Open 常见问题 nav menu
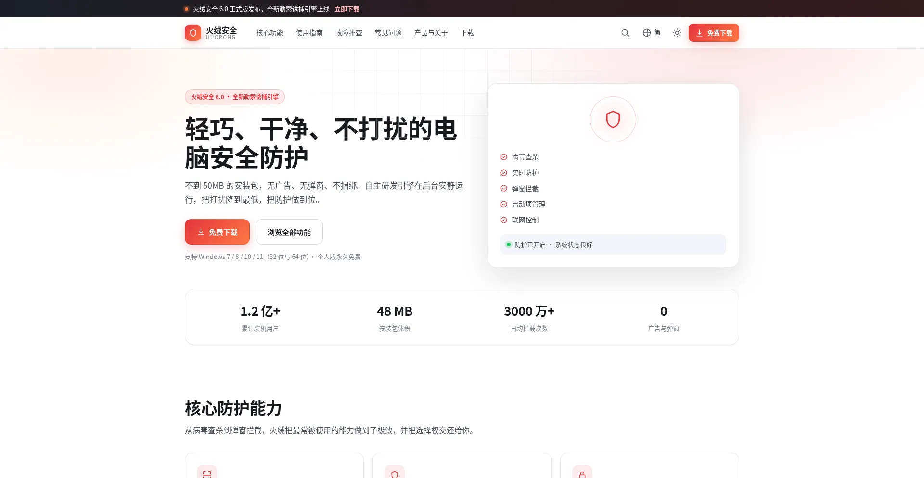 pos(388,33)
